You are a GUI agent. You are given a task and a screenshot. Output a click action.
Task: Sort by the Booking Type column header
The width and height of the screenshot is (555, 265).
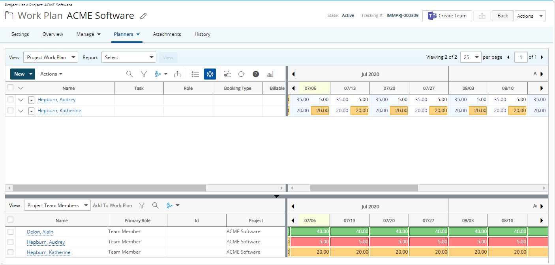point(238,88)
